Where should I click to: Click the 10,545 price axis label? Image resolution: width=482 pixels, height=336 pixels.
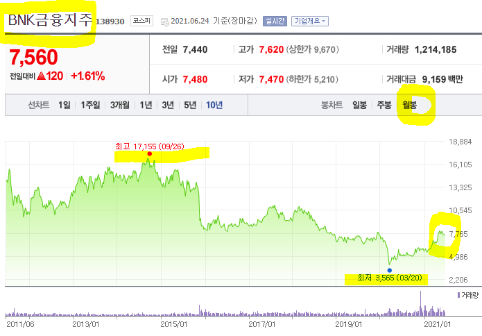[461, 210]
